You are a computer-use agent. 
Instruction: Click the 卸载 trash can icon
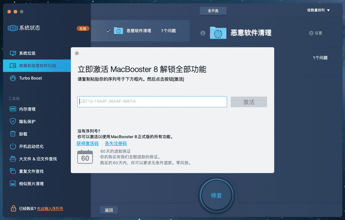(13, 133)
